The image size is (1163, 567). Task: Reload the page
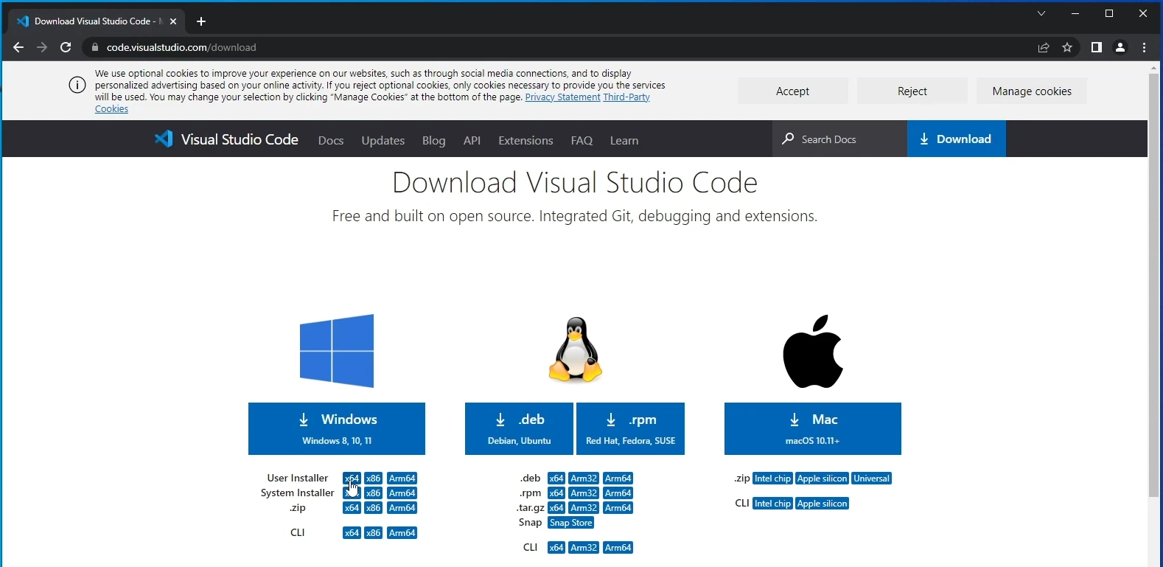tap(66, 47)
